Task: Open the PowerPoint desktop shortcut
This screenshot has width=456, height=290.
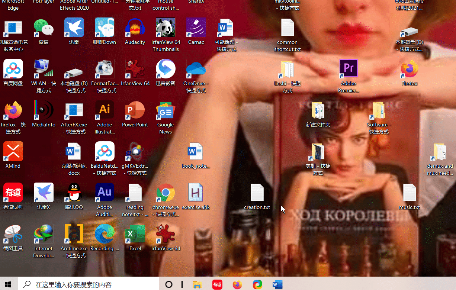Action: click(135, 110)
